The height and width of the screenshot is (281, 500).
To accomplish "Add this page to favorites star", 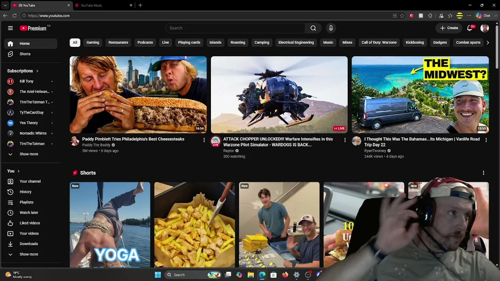I will tap(402, 16).
